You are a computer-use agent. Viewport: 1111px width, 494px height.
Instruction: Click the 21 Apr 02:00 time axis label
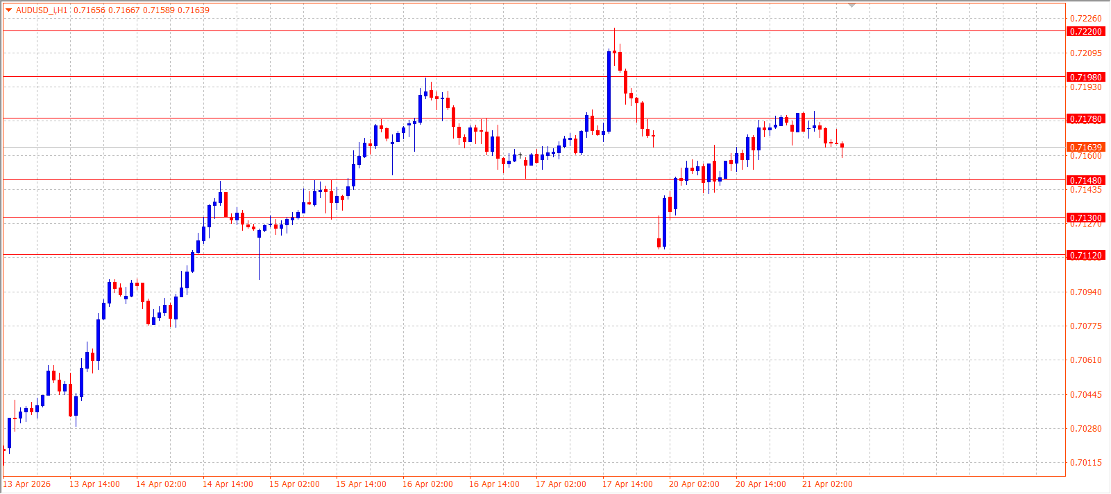(x=827, y=484)
